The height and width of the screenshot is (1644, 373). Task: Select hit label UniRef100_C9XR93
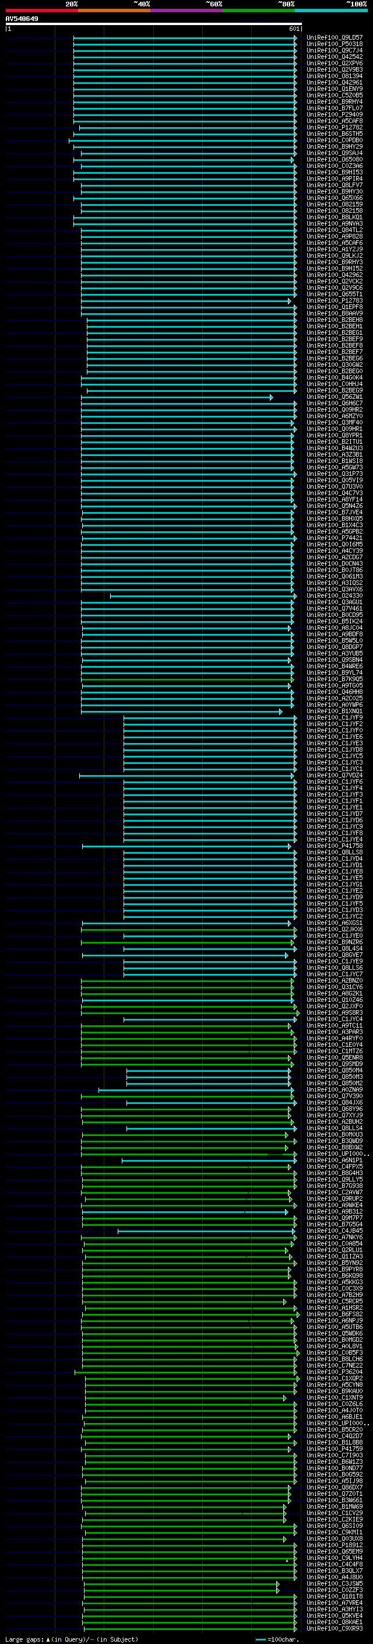tap(334, 1628)
